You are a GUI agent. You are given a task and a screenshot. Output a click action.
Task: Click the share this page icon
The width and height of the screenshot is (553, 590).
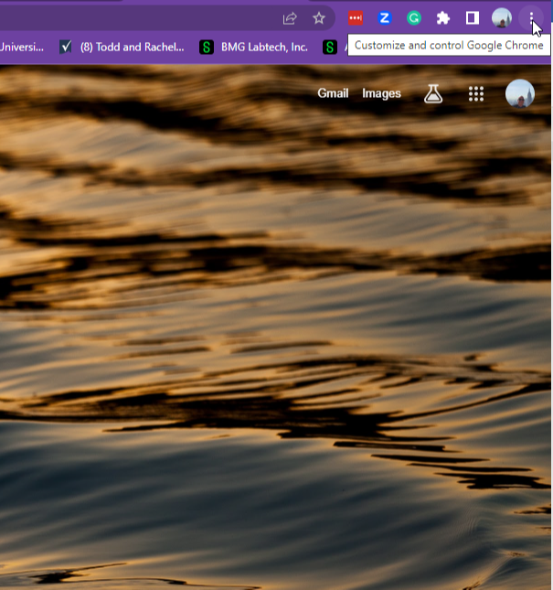(290, 18)
